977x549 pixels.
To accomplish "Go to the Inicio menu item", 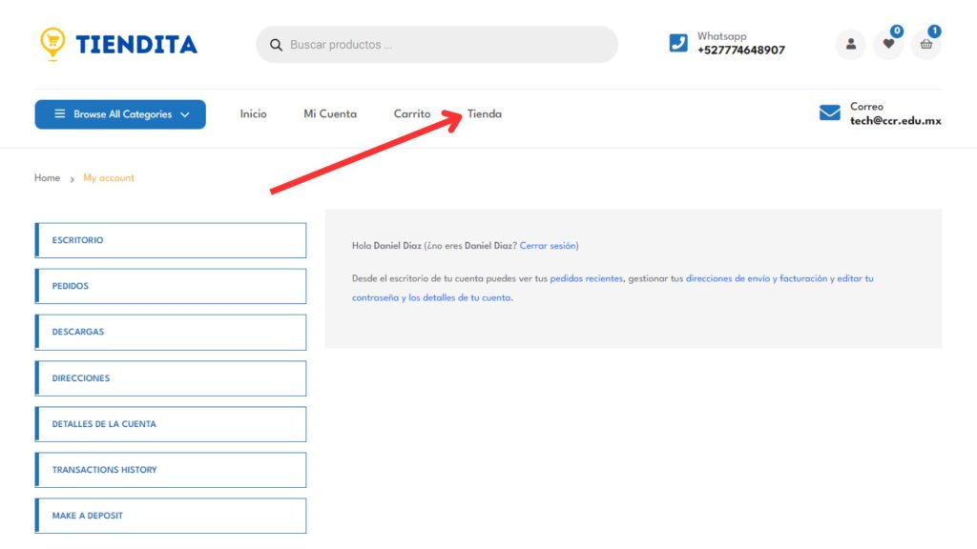I will (253, 114).
